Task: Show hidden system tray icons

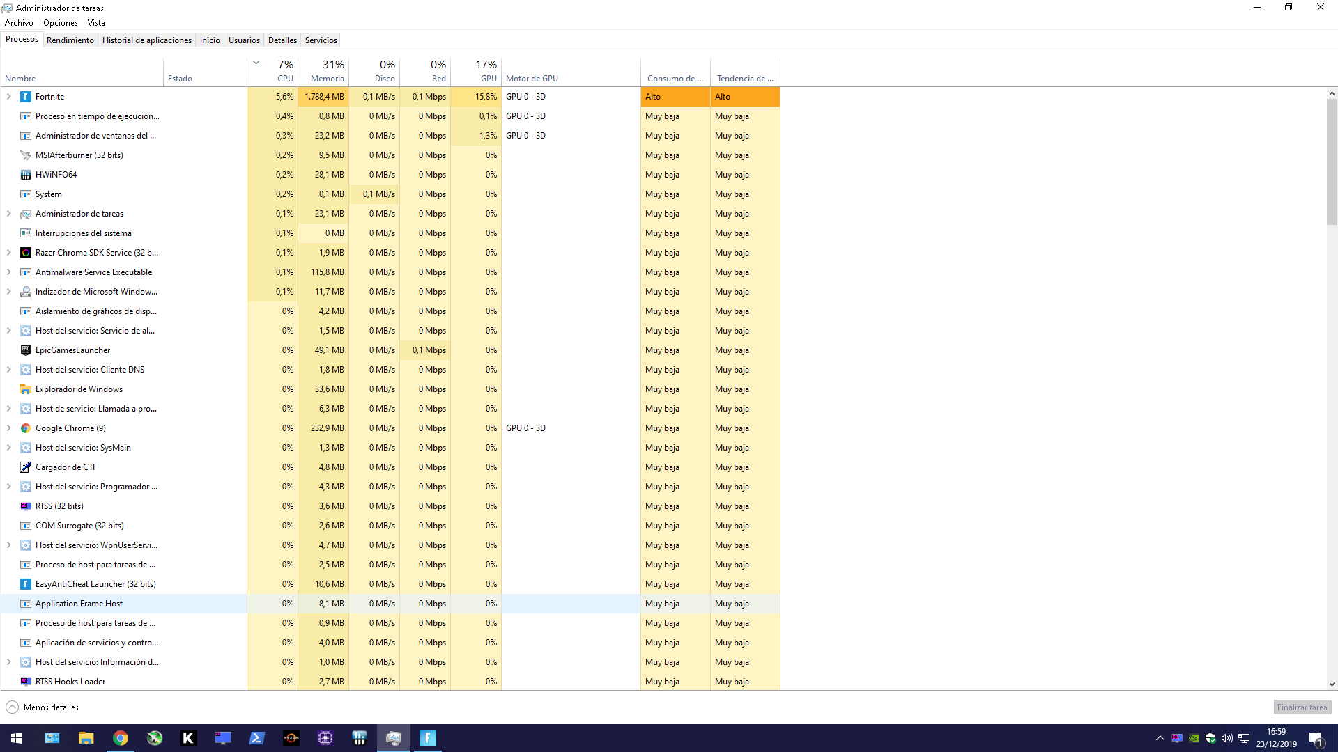Action: (x=1160, y=738)
